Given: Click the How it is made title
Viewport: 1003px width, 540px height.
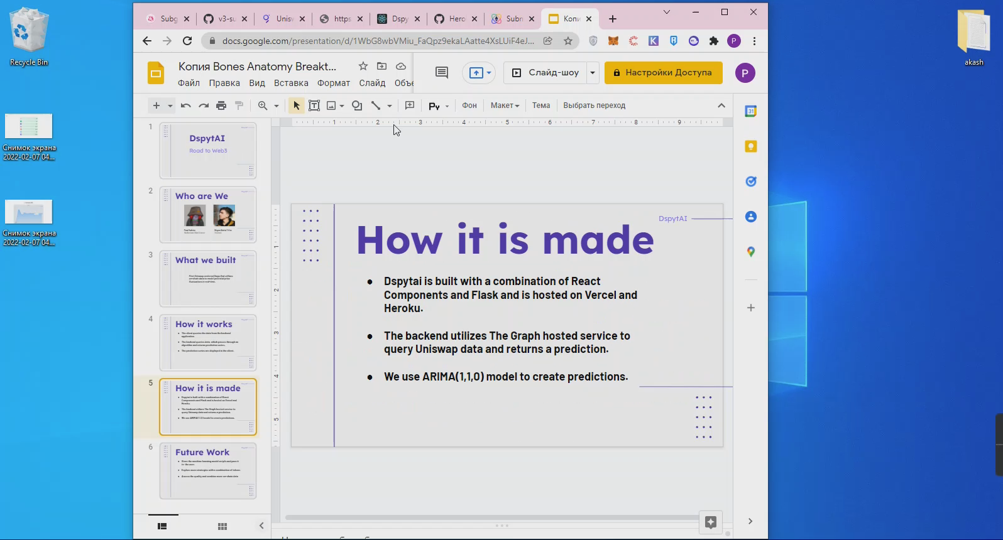Looking at the screenshot, I should click(x=505, y=239).
